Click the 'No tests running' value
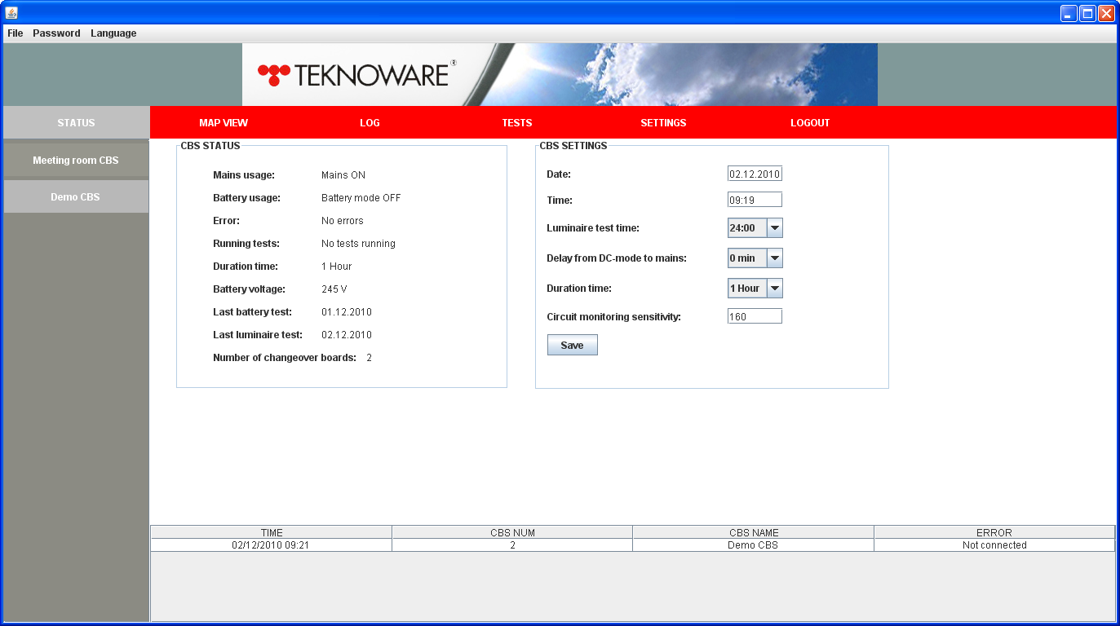The image size is (1120, 626). click(x=358, y=244)
